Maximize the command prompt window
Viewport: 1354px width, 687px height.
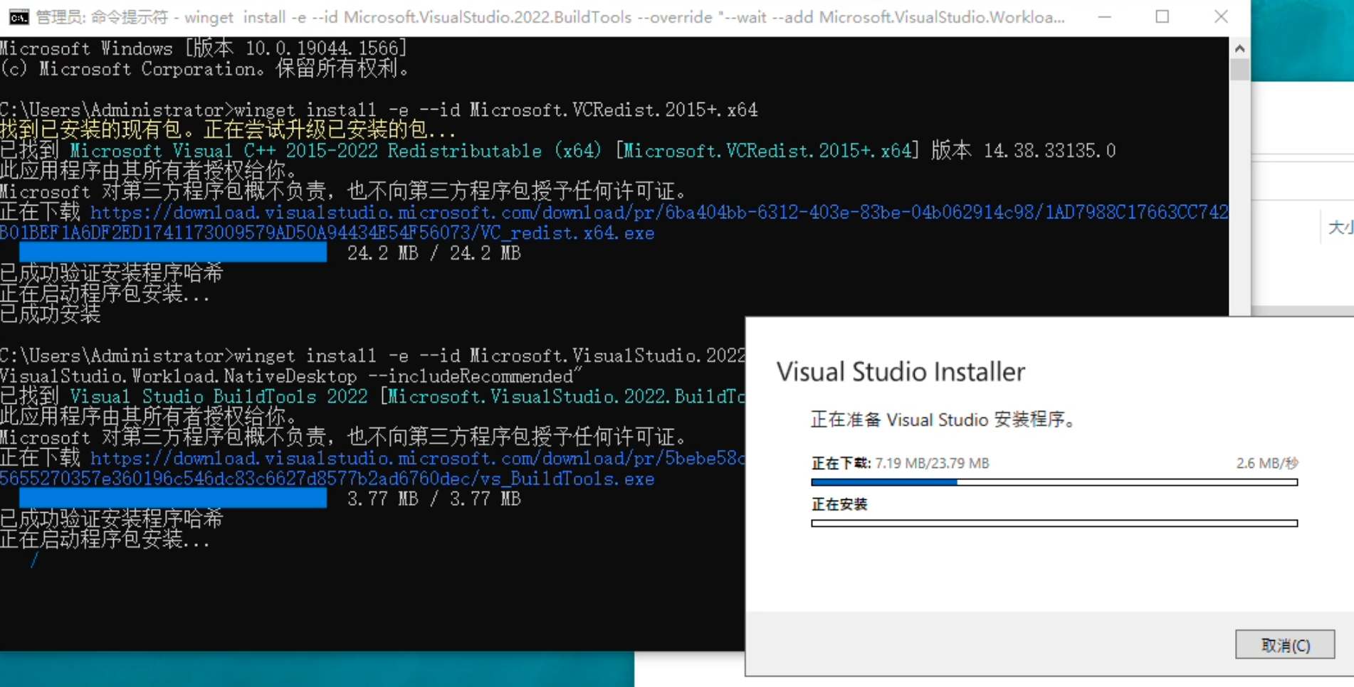[1163, 17]
